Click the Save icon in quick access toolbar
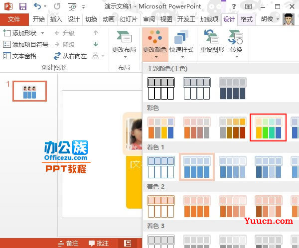 point(23,6)
